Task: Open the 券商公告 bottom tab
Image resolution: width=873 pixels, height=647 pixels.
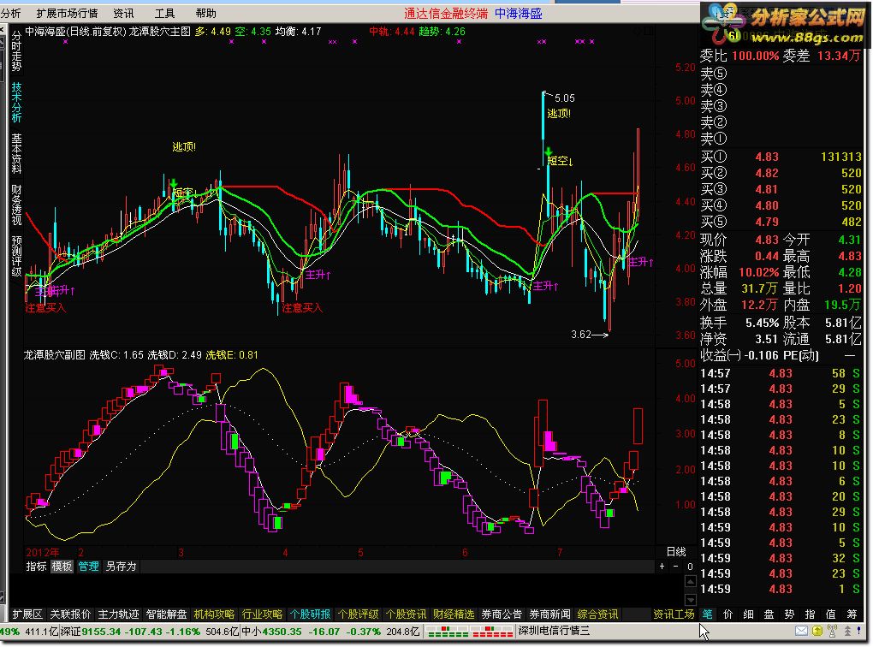Action: pyautogui.click(x=502, y=614)
